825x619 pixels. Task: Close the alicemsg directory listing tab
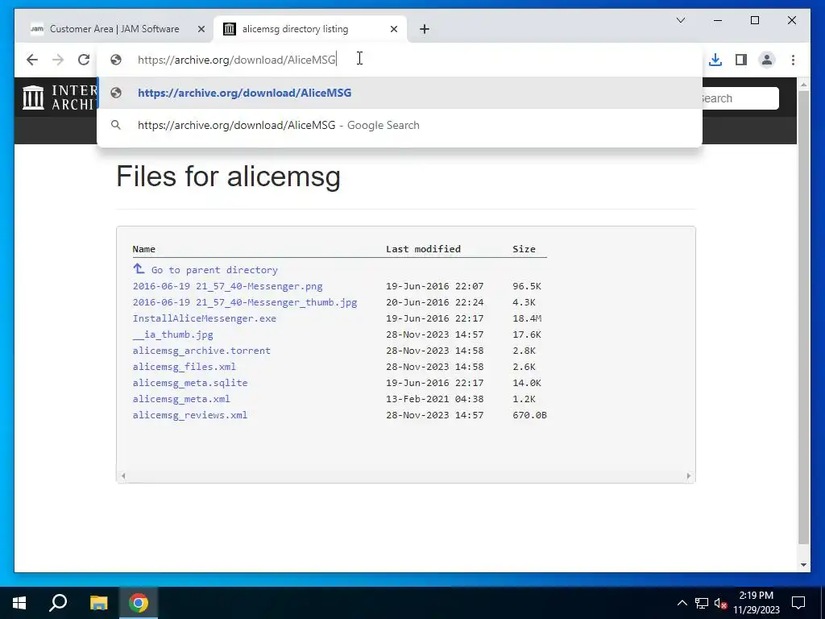click(393, 30)
